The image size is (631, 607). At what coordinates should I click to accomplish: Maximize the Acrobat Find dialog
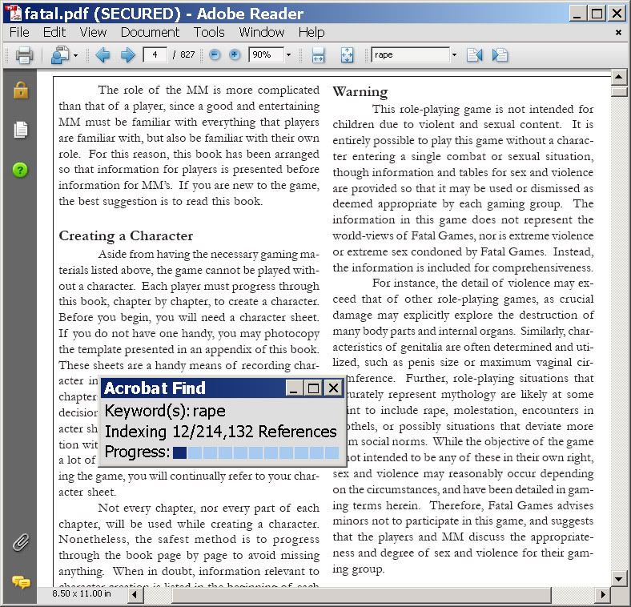(314, 388)
